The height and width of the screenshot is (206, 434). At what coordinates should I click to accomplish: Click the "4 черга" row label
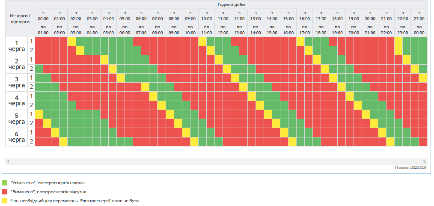click(17, 101)
